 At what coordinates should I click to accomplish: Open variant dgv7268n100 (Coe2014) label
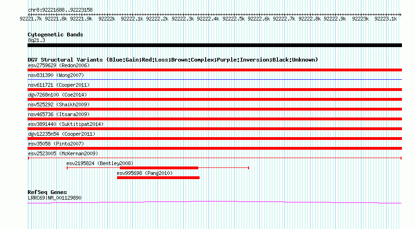click(x=57, y=95)
